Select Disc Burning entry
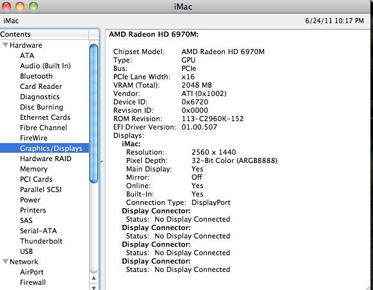 click(41, 107)
